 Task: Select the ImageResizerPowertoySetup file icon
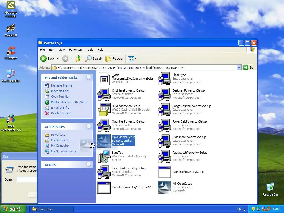coord(164,110)
